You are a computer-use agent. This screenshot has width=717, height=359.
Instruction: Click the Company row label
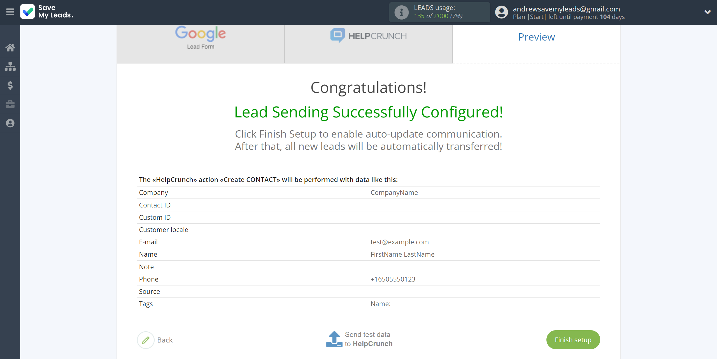pyautogui.click(x=153, y=193)
